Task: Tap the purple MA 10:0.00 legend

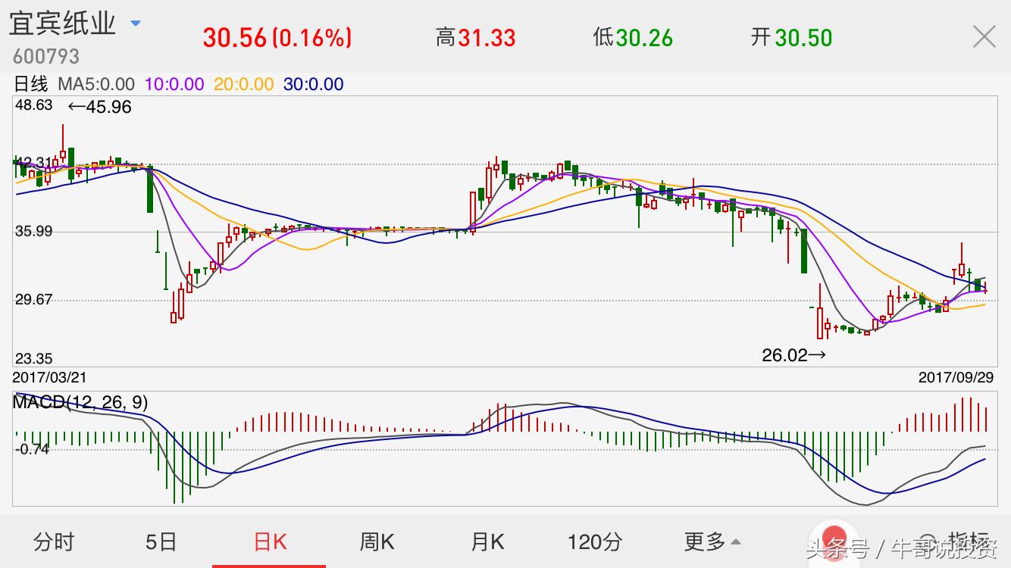Action: [174, 84]
